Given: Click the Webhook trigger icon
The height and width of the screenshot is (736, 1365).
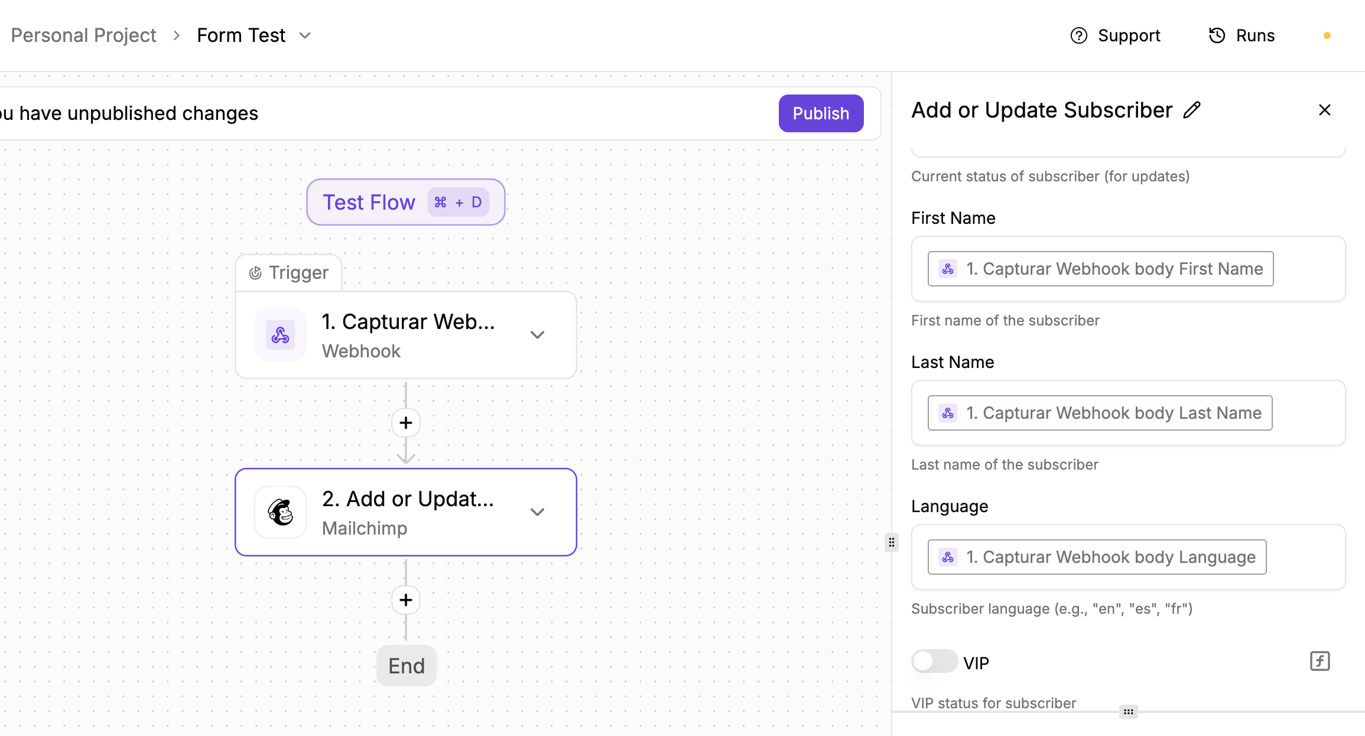Looking at the screenshot, I should click(281, 335).
